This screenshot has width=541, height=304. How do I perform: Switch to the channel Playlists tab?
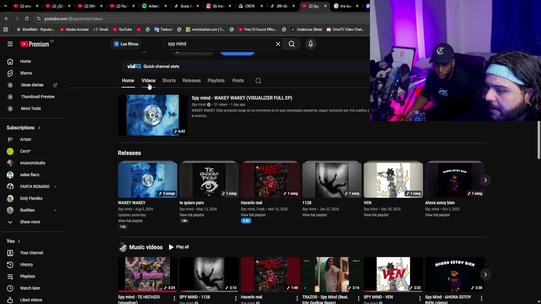click(216, 81)
